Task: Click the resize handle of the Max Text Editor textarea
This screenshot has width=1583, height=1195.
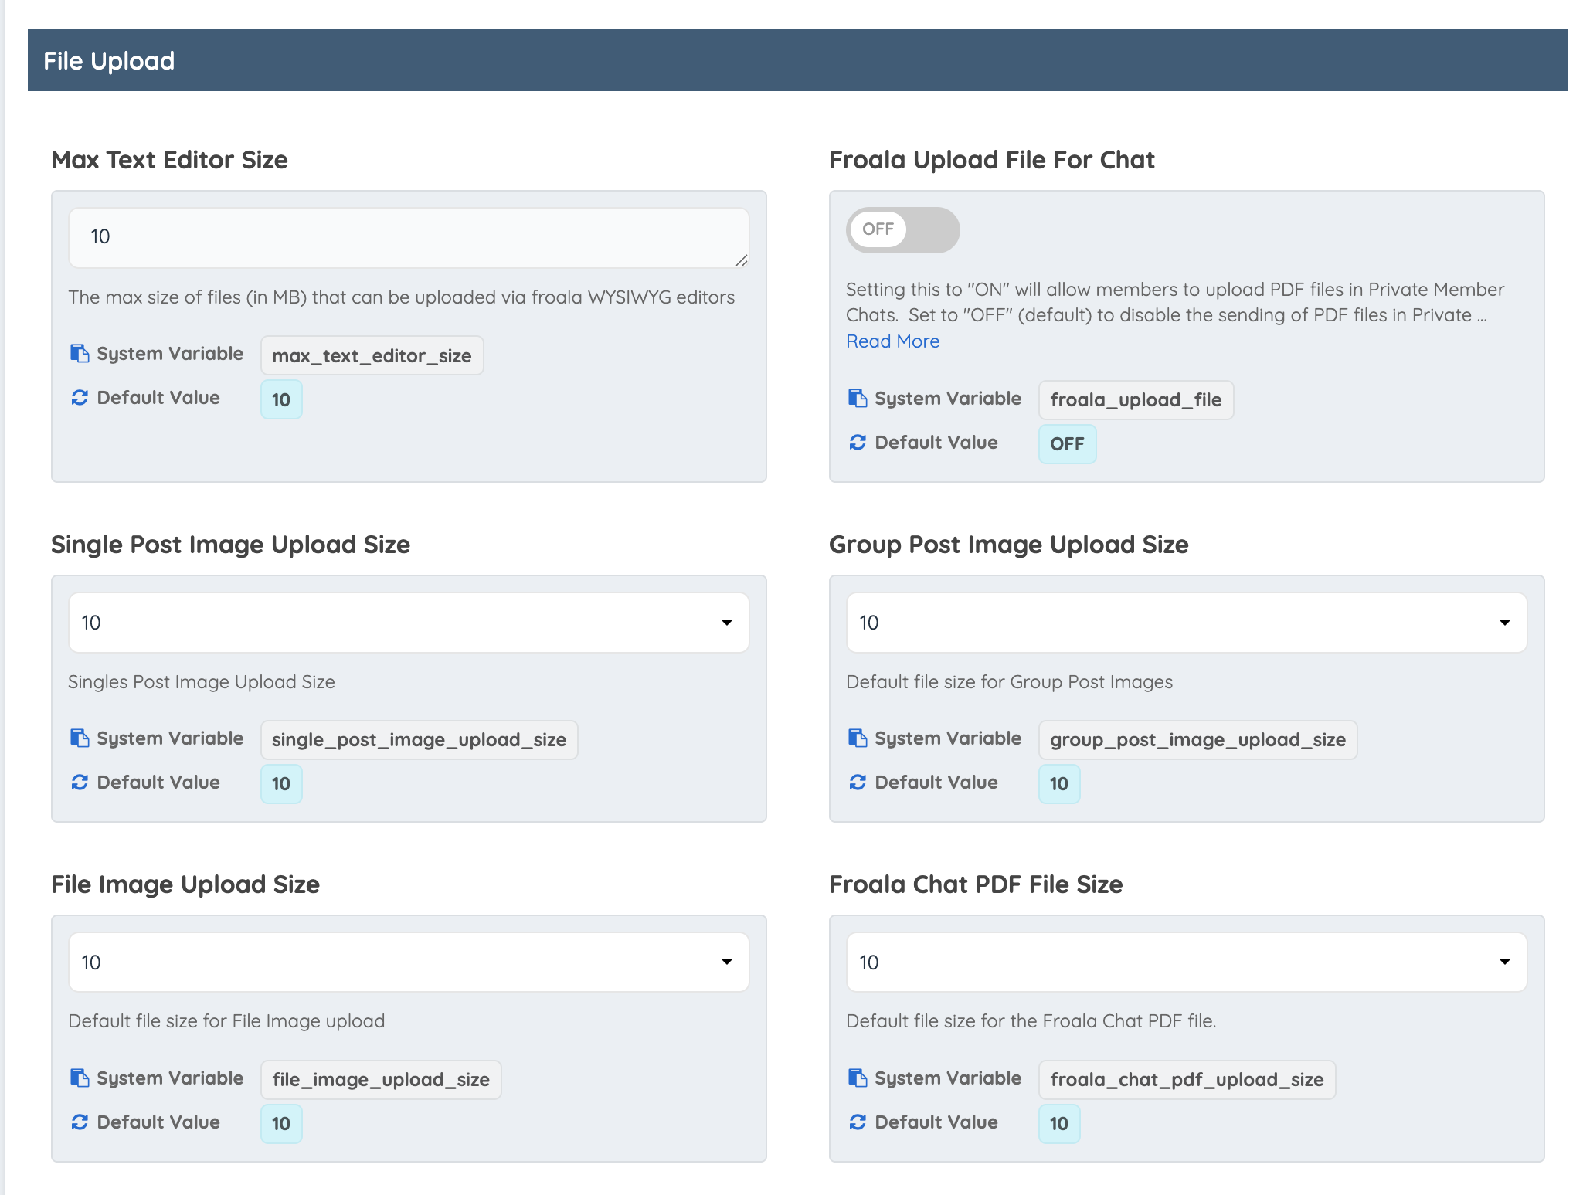Action: pyautogui.click(x=742, y=260)
